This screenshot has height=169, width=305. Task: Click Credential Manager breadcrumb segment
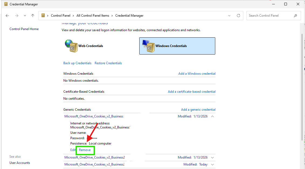click(129, 16)
